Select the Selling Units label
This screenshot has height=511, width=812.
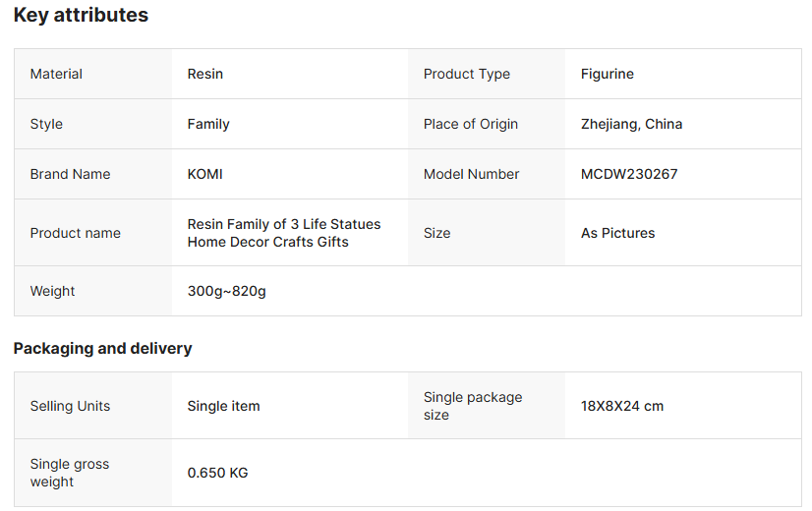tap(70, 406)
